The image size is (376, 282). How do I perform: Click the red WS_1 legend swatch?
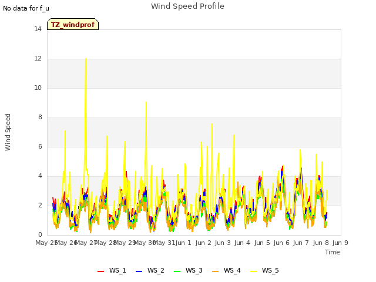[x=100, y=271]
